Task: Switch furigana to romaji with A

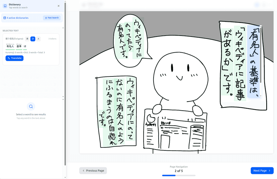Action: [x=38, y=39]
